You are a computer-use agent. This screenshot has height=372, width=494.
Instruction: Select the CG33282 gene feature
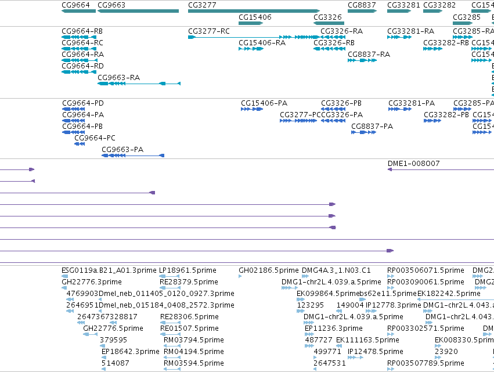(x=433, y=11)
